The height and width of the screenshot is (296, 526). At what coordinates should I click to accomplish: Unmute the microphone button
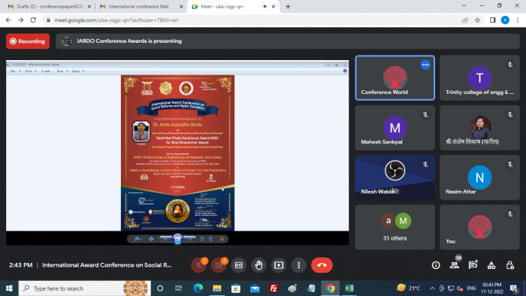pos(198,265)
